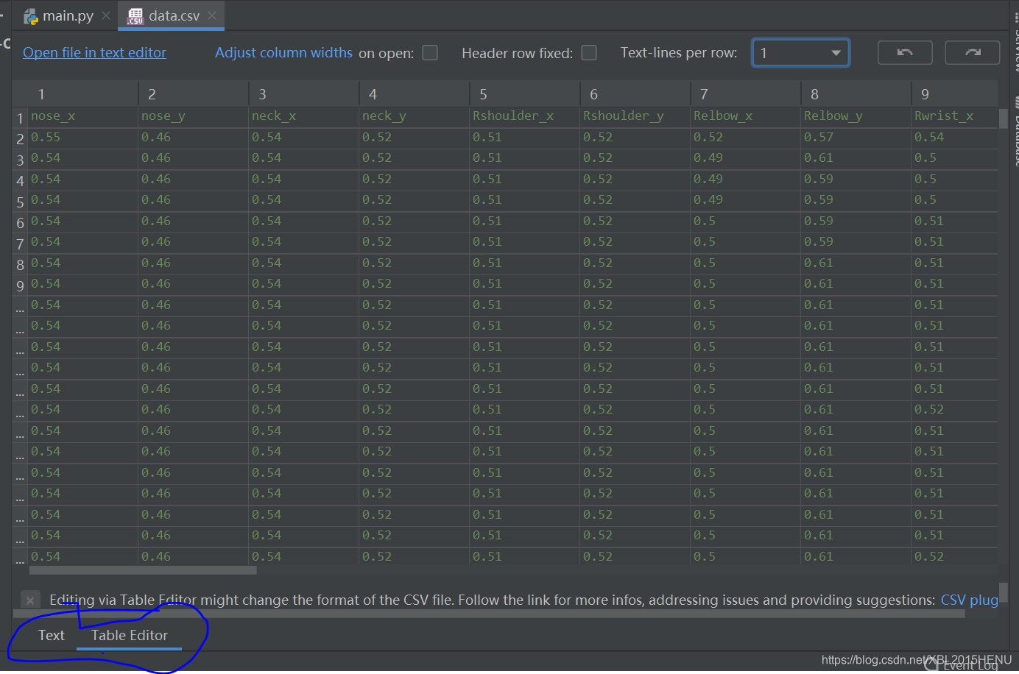Click the nose_y header cell
Viewport: 1019px width, 674px height.
click(193, 116)
